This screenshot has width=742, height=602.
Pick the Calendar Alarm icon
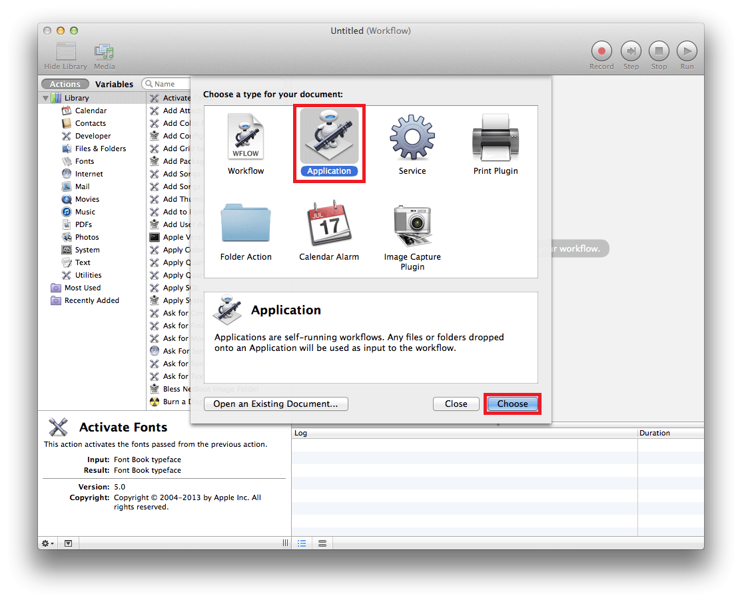pos(329,224)
